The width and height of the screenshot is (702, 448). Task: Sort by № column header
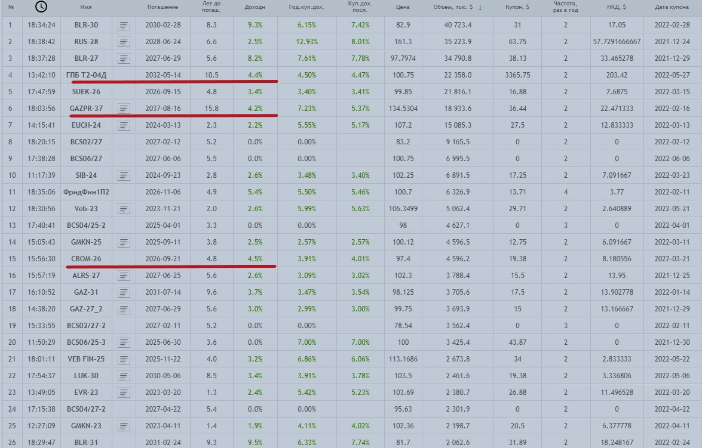tap(11, 7)
